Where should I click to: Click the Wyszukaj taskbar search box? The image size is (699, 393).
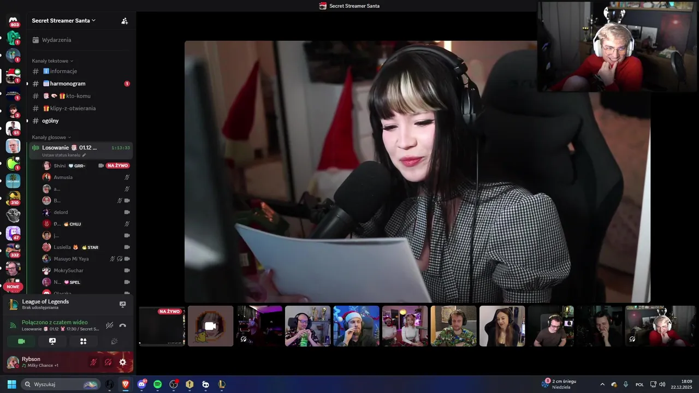coord(61,384)
